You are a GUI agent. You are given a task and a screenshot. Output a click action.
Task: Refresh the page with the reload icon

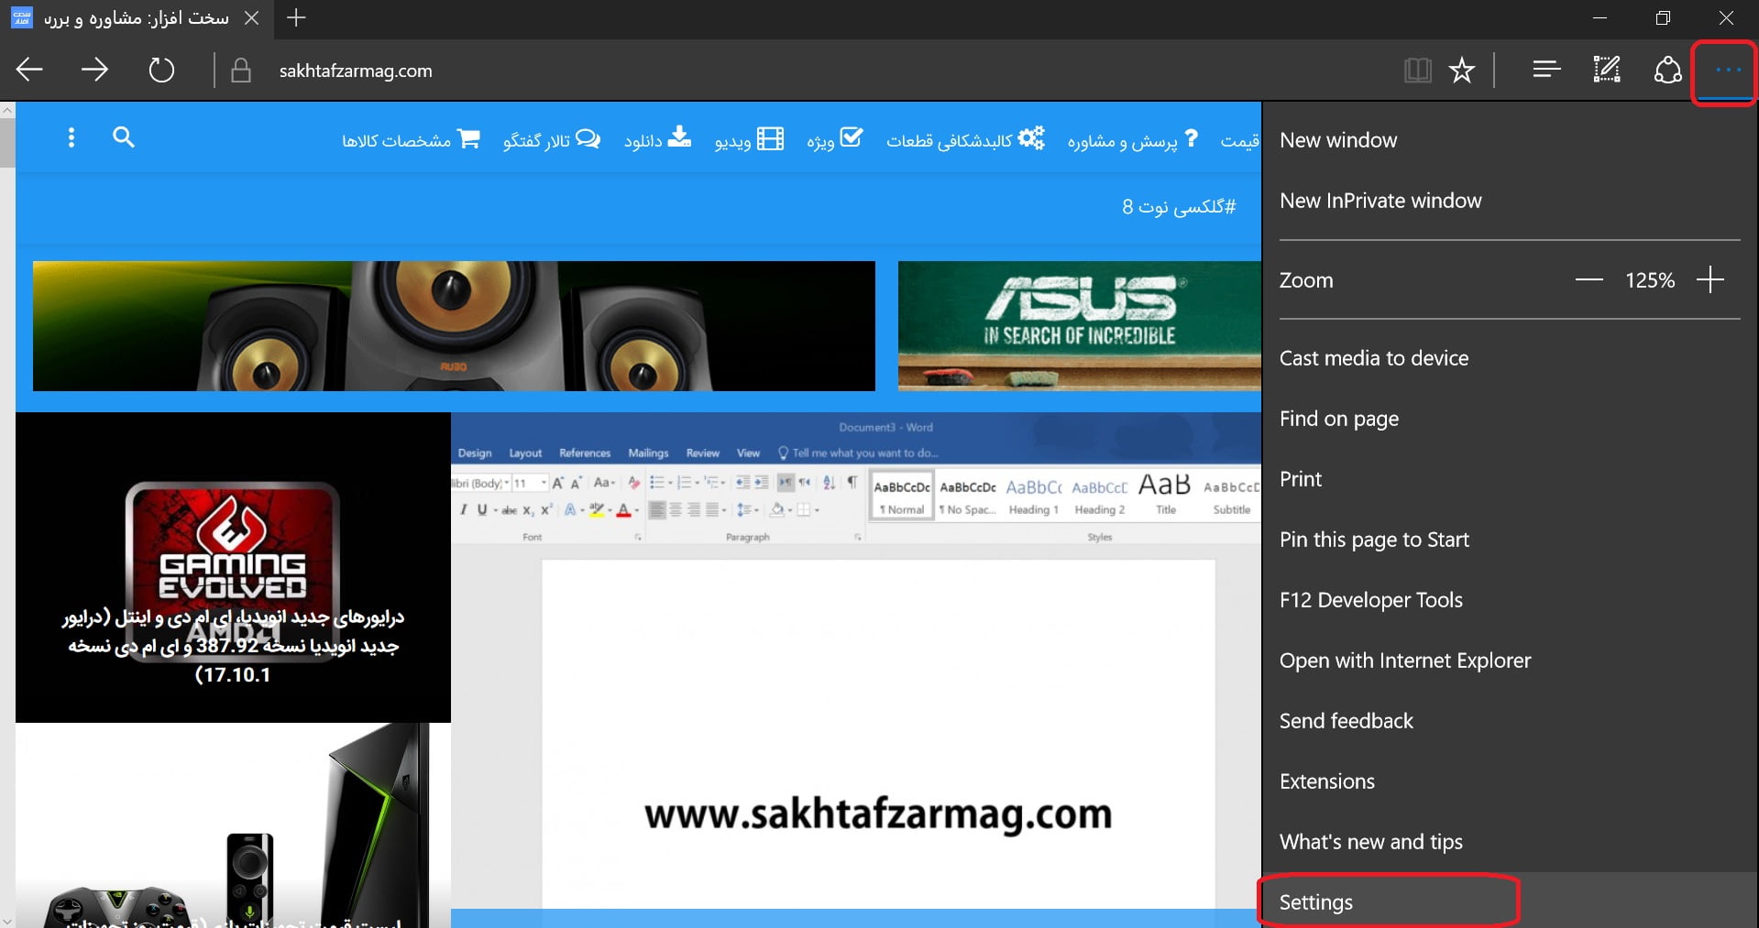(x=161, y=70)
